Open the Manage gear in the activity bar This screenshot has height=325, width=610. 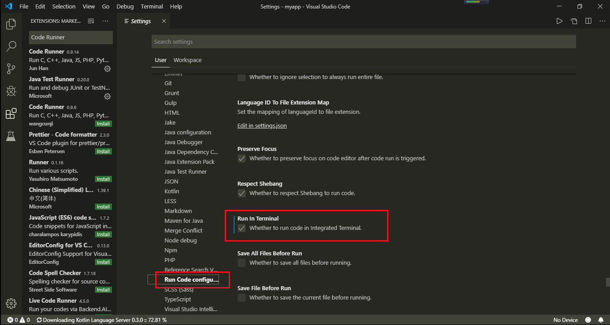(11, 303)
